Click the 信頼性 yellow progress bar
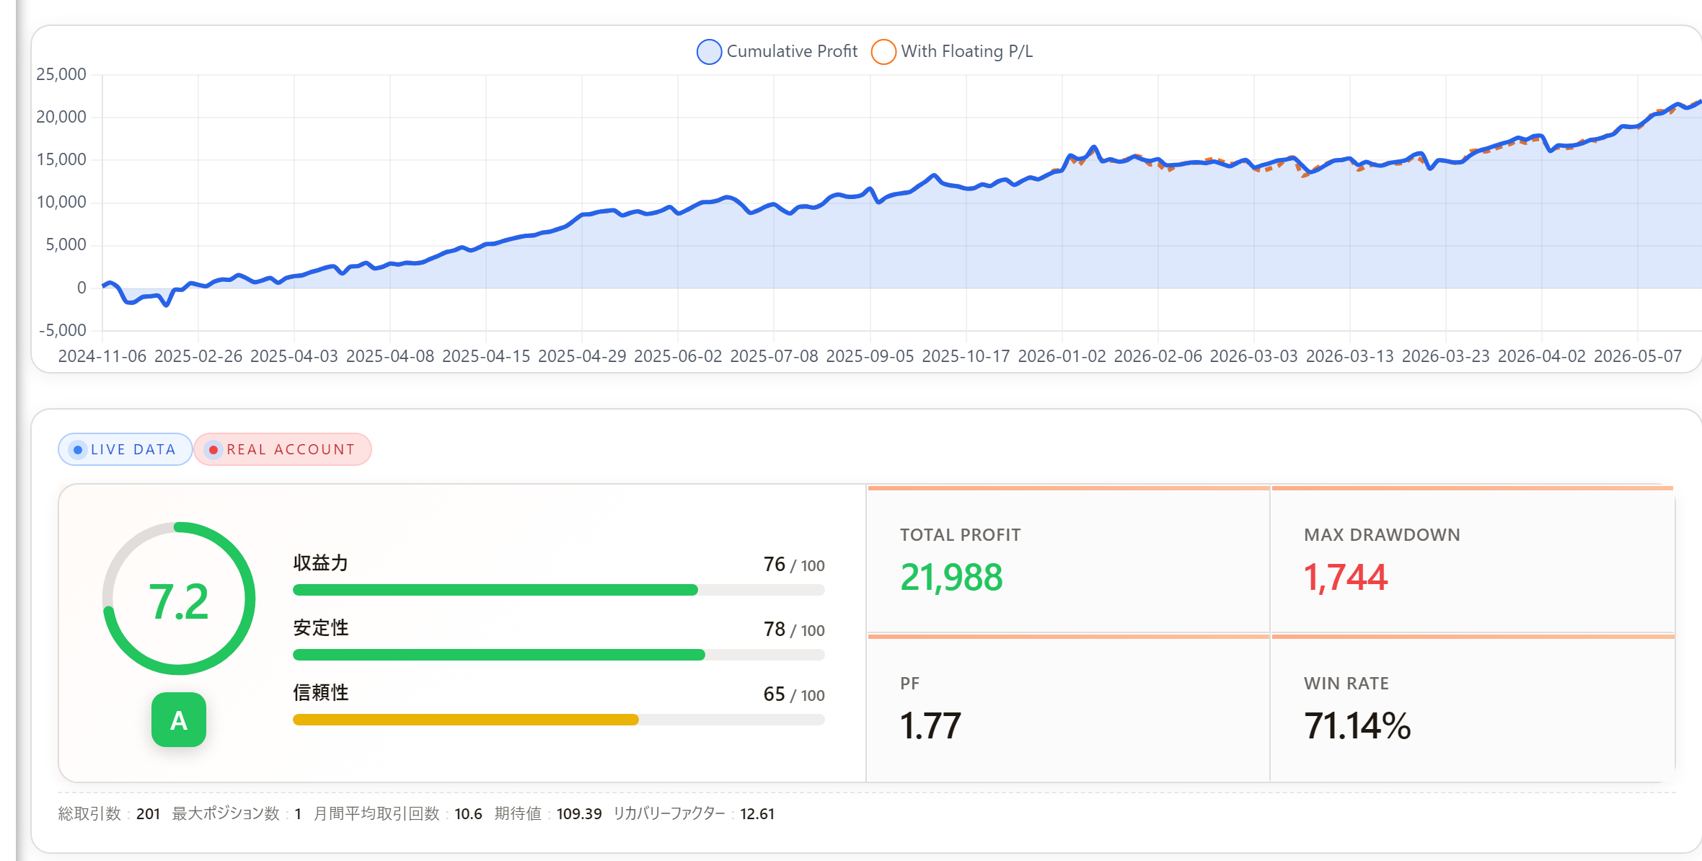Viewport: 1702px width, 861px height. pyautogui.click(x=559, y=720)
